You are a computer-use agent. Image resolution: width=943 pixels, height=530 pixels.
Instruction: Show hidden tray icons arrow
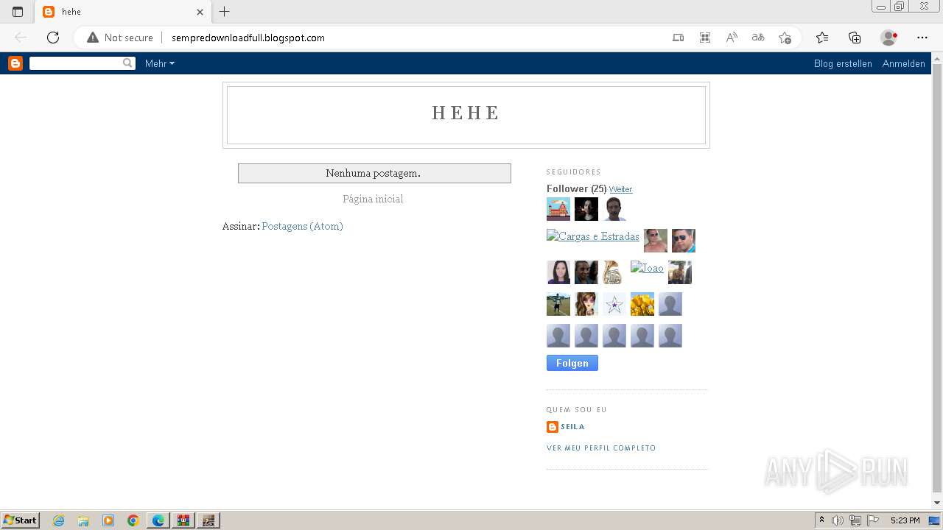point(822,520)
